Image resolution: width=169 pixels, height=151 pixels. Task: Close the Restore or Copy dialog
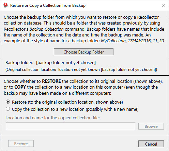pos(164,5)
